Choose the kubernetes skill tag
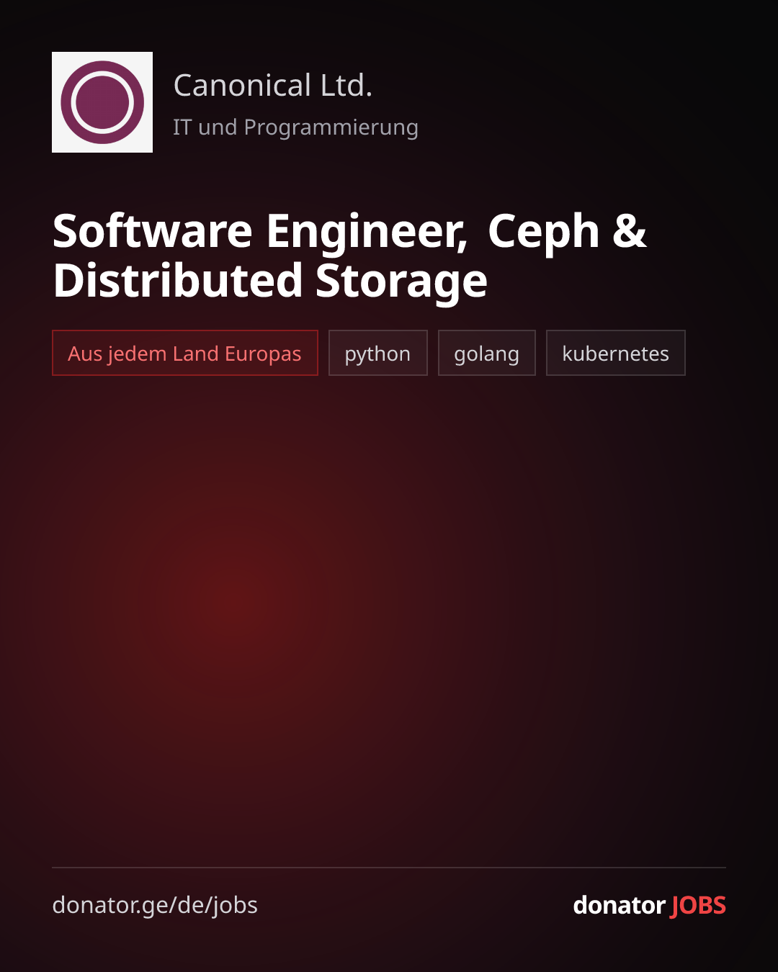The width and height of the screenshot is (778, 972). [616, 353]
